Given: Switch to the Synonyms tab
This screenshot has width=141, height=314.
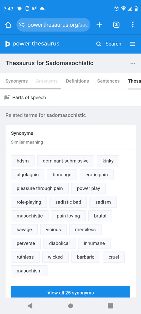Looking at the screenshot, I should [x=17, y=81].
